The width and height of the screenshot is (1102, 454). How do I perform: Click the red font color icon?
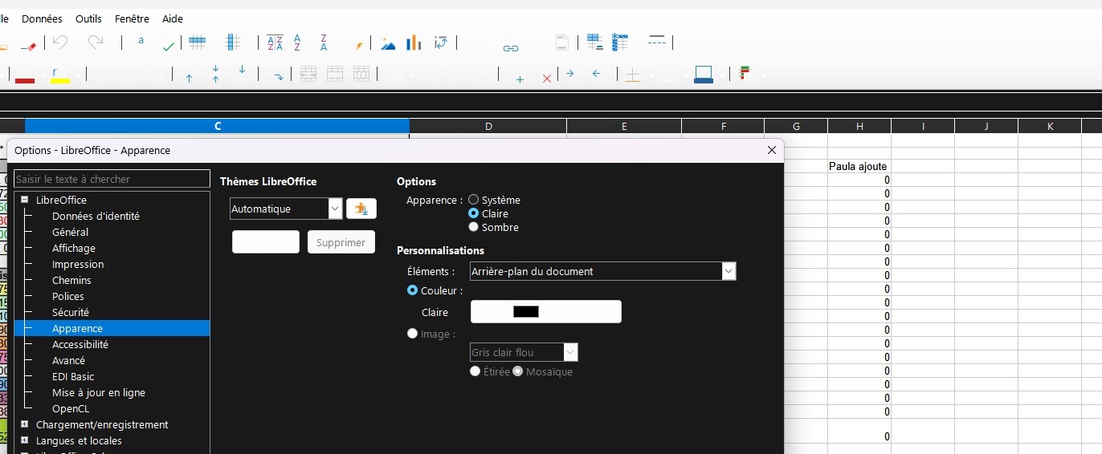[x=25, y=76]
